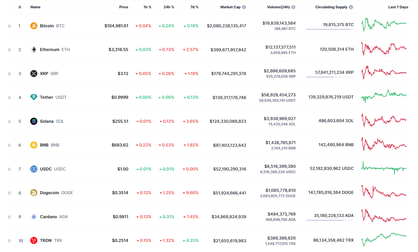Click the USDC logo icon

(34, 169)
